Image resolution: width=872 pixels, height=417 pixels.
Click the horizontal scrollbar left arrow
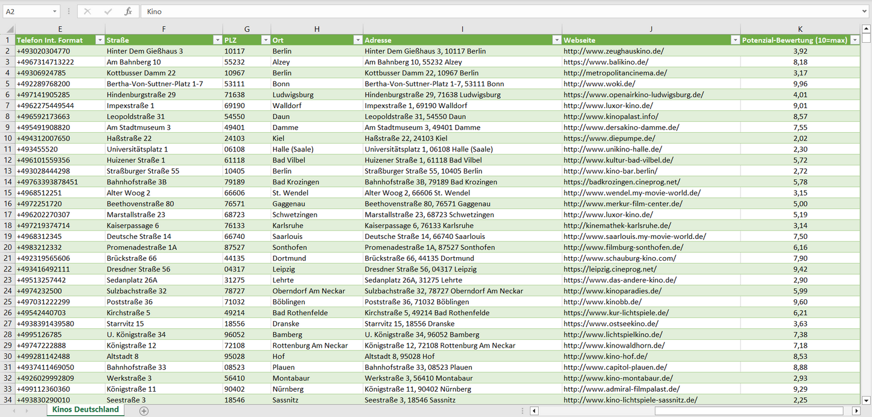coord(533,411)
